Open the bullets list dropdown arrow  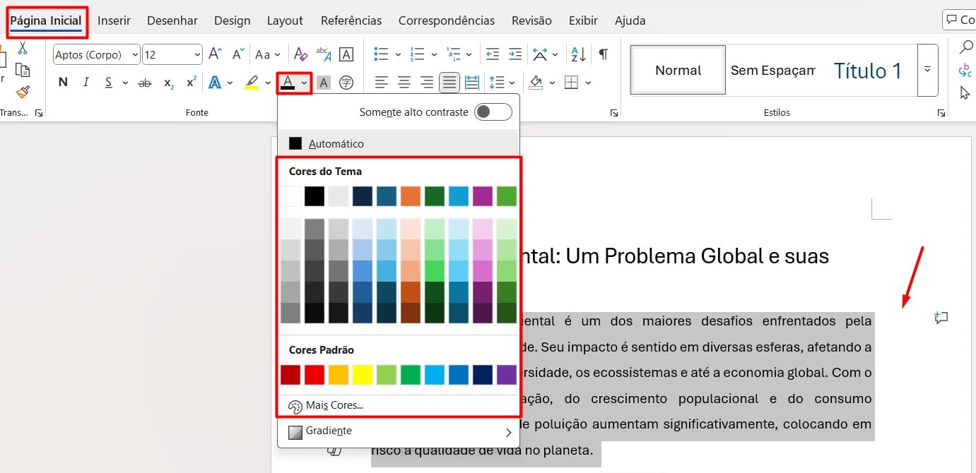pos(398,54)
